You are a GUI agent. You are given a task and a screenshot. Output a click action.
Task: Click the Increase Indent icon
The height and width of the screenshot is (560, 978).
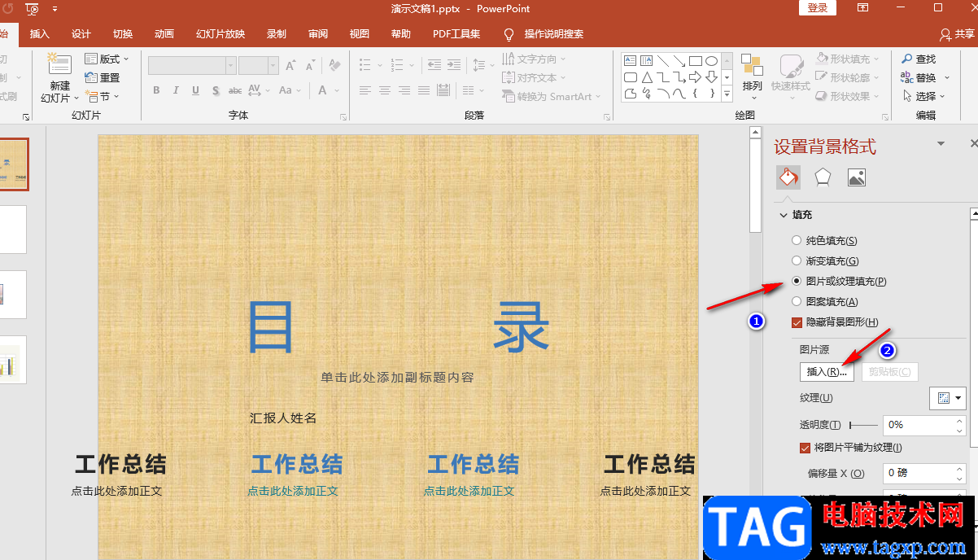[x=453, y=64]
